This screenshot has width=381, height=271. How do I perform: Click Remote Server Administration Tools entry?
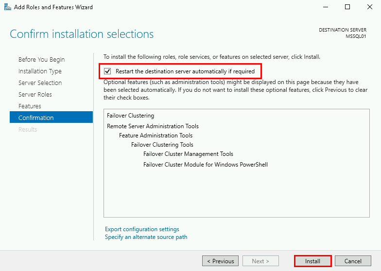click(x=153, y=126)
